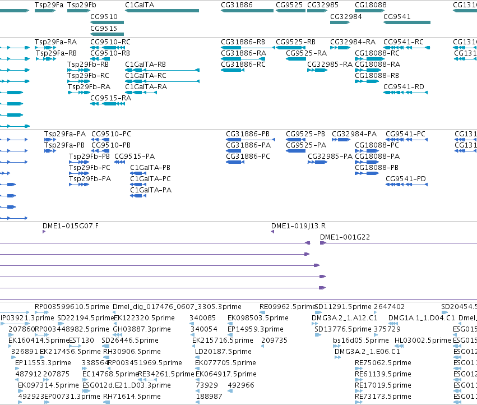Click the CG9515 gene bar
Image resolution: width=477 pixels, height=405 pixels.
(x=107, y=34)
